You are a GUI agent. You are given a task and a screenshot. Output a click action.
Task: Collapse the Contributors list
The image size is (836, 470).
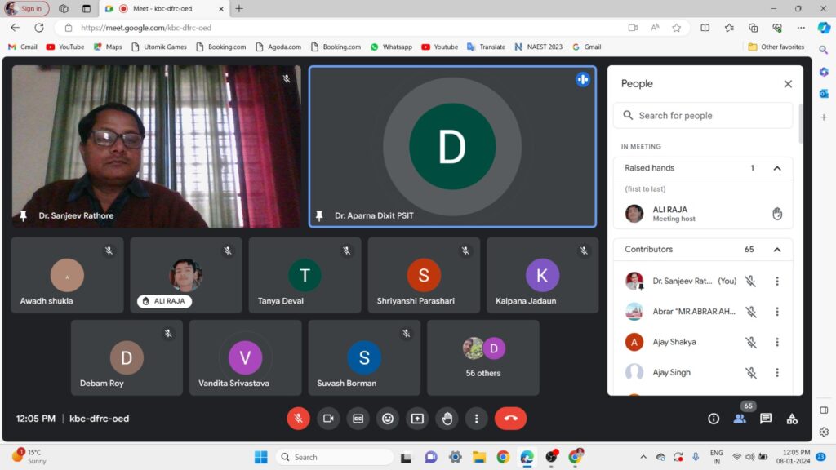pos(777,250)
